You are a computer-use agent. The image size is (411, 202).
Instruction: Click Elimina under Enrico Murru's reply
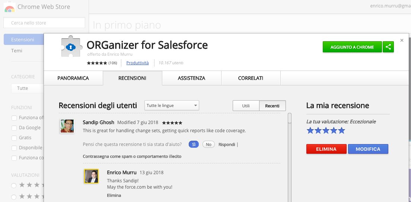click(114, 195)
